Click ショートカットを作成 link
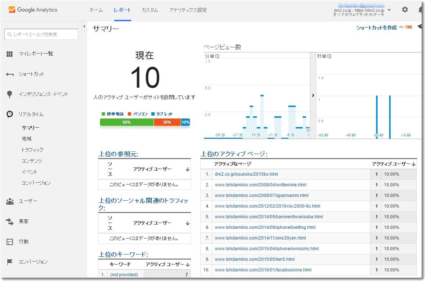Screen dimensions: 425x281 point(376,28)
